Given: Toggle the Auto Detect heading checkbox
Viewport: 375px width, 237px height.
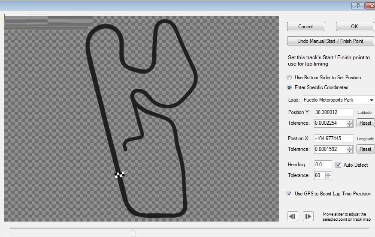Looking at the screenshot, I should point(338,165).
